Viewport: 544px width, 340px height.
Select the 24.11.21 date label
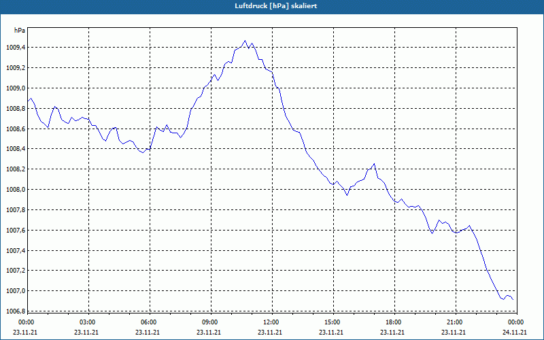click(515, 333)
